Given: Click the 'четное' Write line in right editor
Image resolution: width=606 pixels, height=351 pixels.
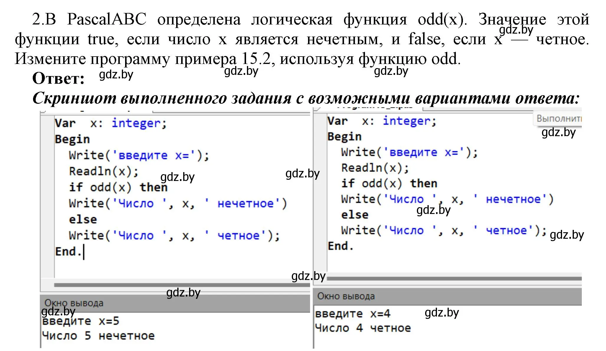Looking at the screenshot, I should coord(444,230).
